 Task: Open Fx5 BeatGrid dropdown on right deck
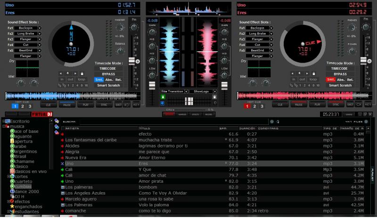(271, 50)
